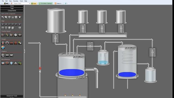The width and height of the screenshot is (174, 98).
Task: Select the small glass jar with light-blue liquid
Action: click(x=103, y=57)
